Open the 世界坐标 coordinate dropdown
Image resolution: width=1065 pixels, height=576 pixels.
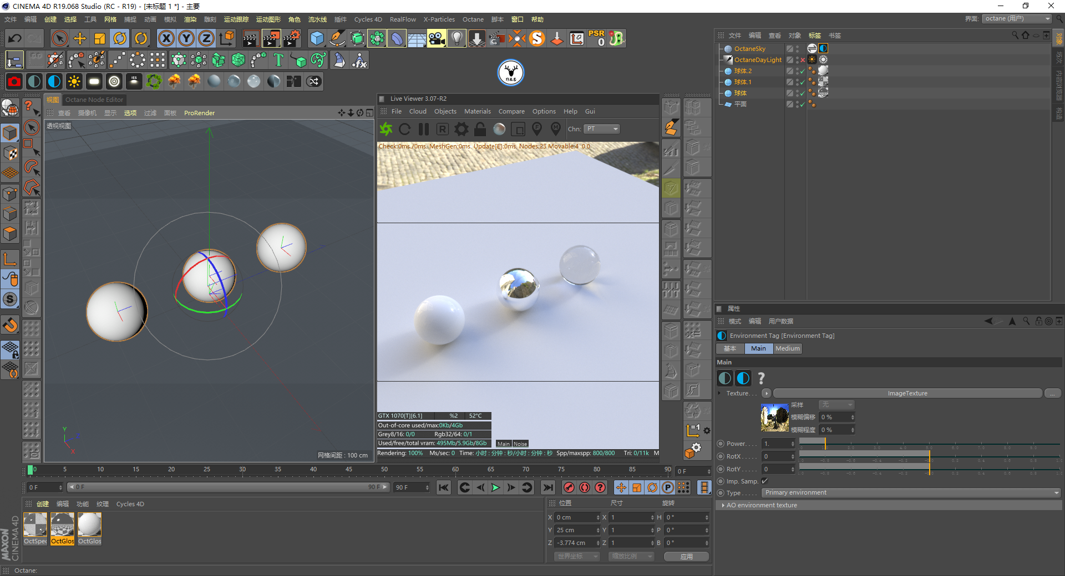pos(577,557)
